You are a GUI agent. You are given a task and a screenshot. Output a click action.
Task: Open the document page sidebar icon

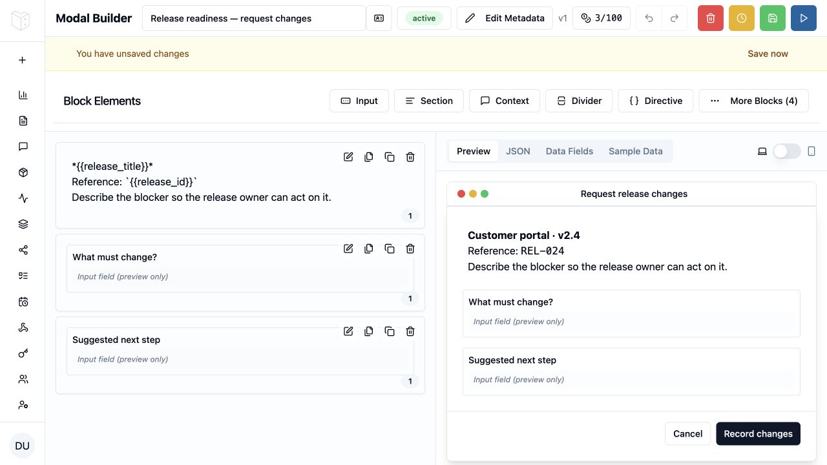23,121
